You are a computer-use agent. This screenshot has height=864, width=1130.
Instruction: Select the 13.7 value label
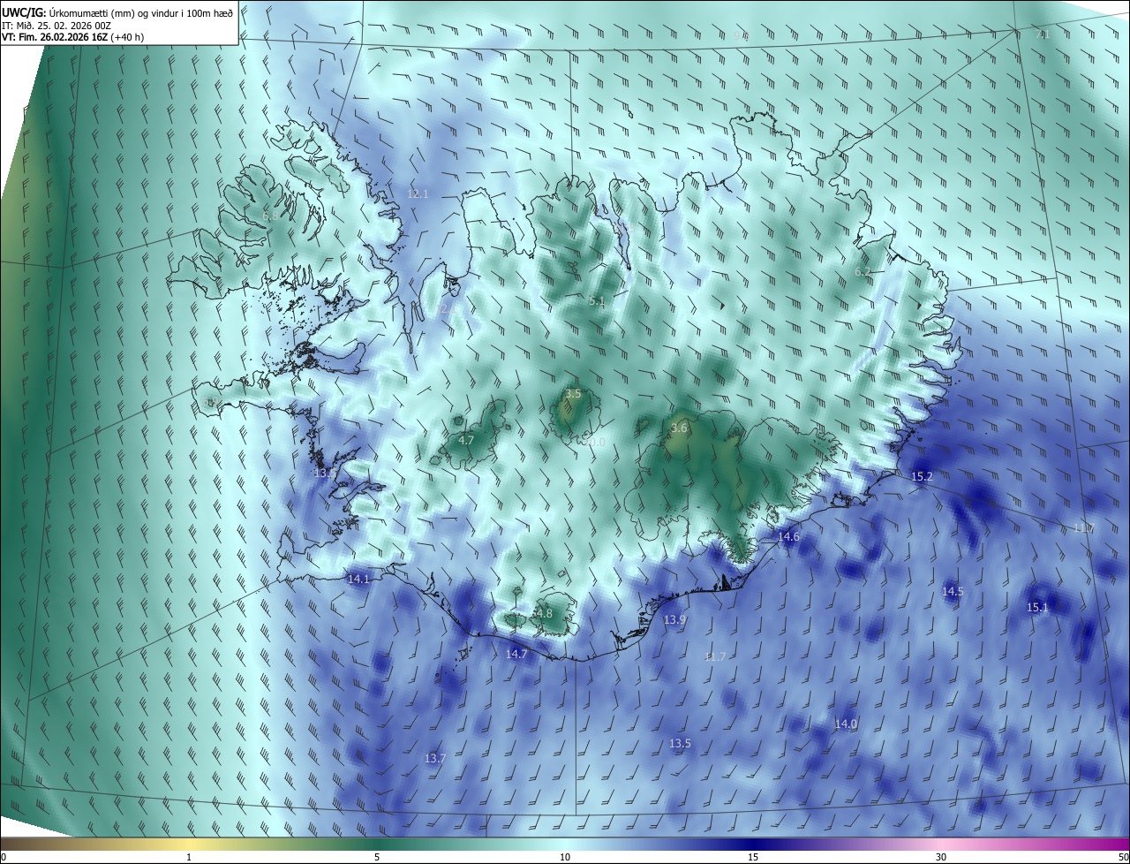(435, 758)
